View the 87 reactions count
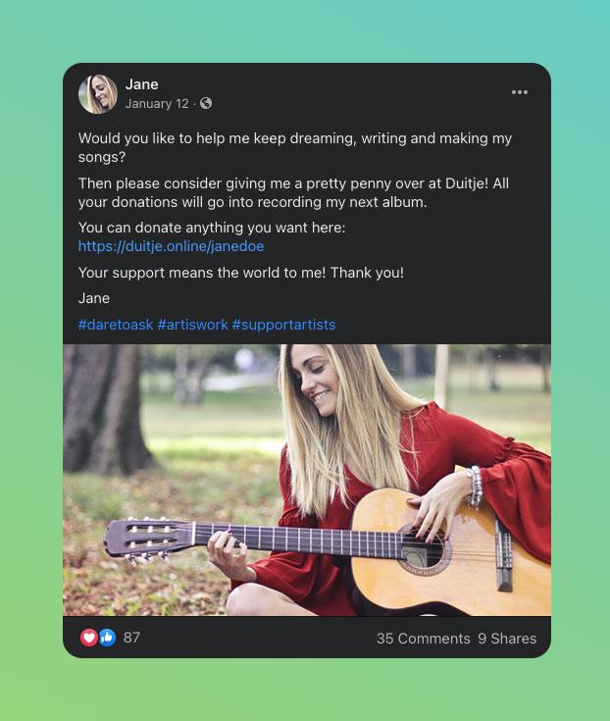Screen dimensions: 610x721 (131, 638)
